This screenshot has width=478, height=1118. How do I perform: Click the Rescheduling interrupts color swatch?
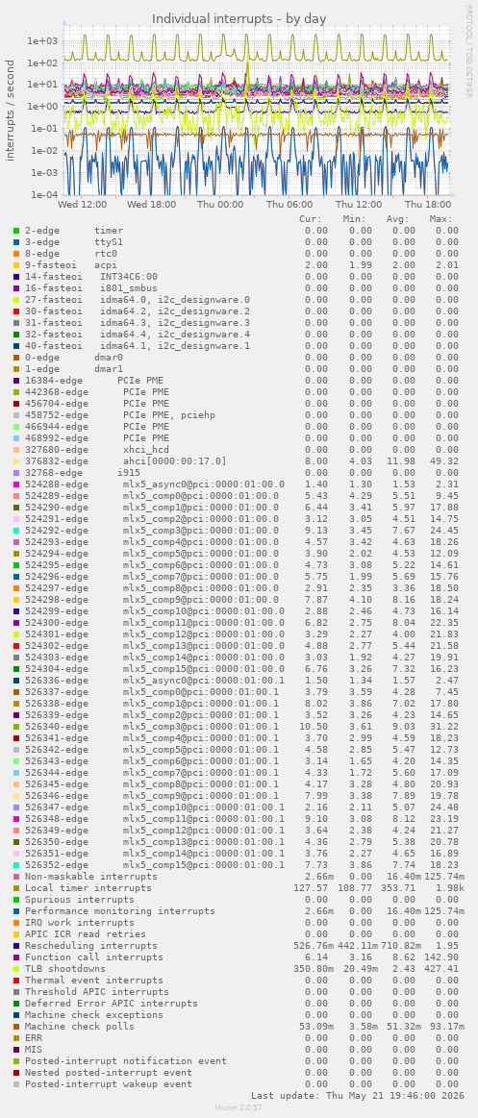point(16,946)
